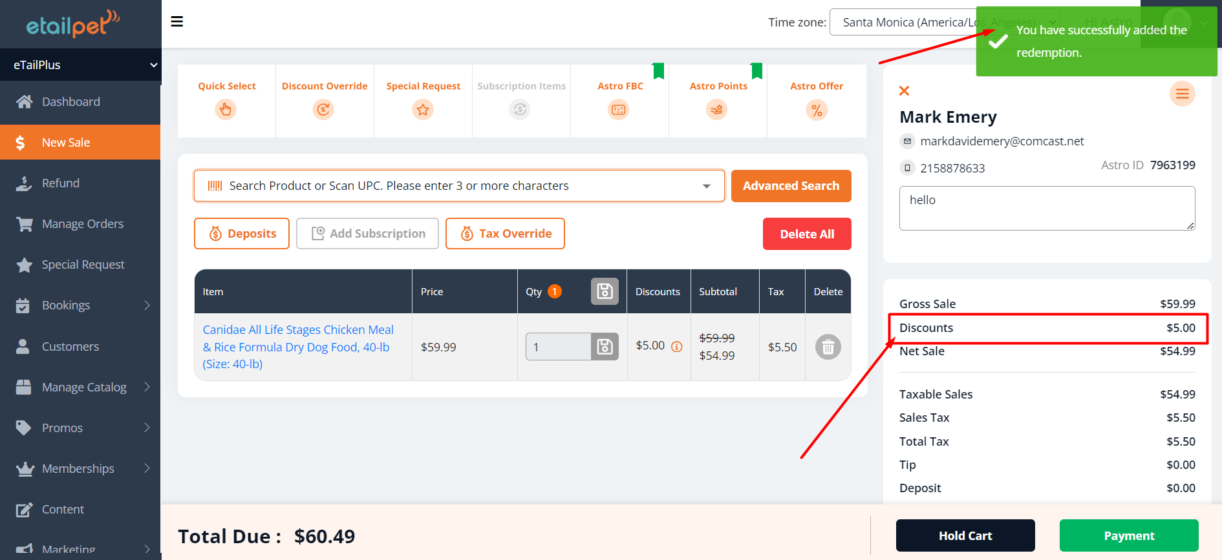Save quantity with the row's save icon
The image size is (1222, 560).
pyautogui.click(x=605, y=347)
